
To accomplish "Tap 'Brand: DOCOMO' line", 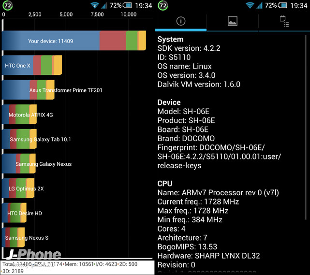I will click(x=186, y=139).
